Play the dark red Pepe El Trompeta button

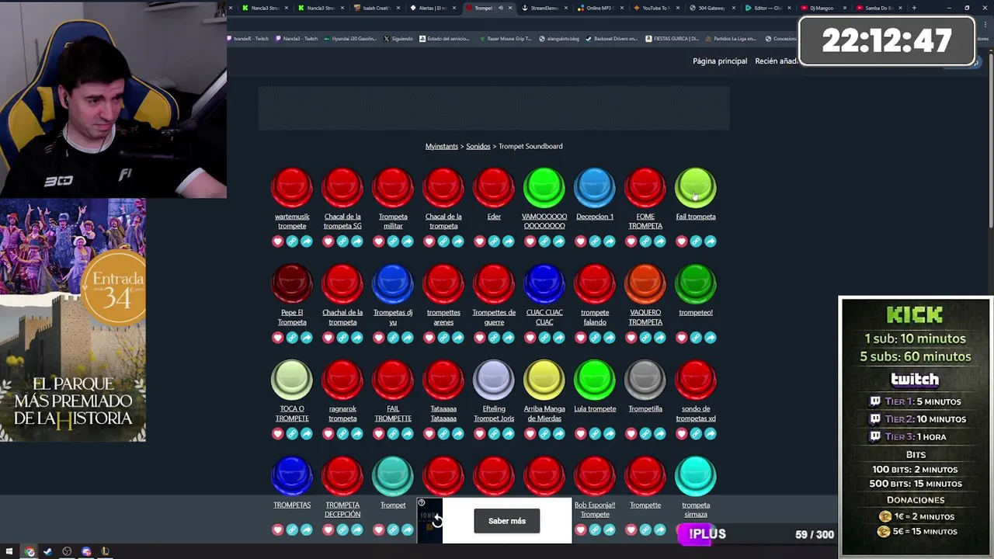tap(292, 283)
